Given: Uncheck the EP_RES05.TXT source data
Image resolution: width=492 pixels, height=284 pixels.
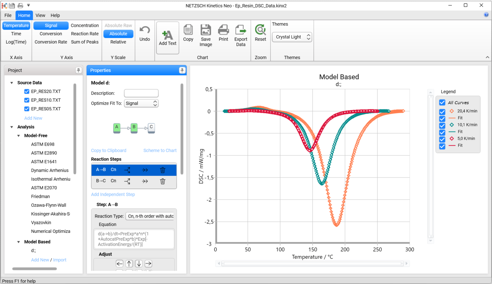Looking at the screenshot, I should pyautogui.click(x=27, y=109).
